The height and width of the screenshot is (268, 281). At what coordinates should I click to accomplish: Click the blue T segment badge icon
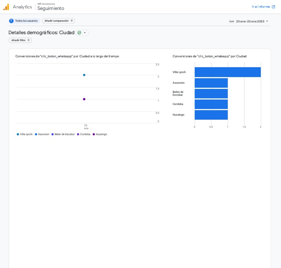11,21
